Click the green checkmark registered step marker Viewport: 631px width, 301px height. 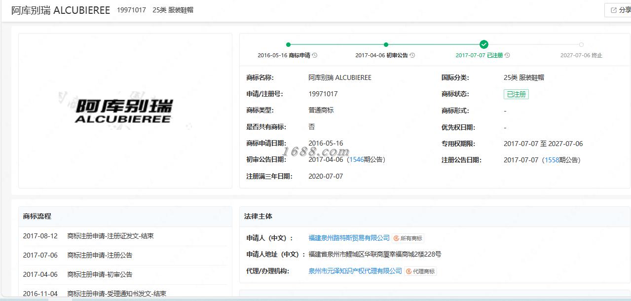pos(484,44)
